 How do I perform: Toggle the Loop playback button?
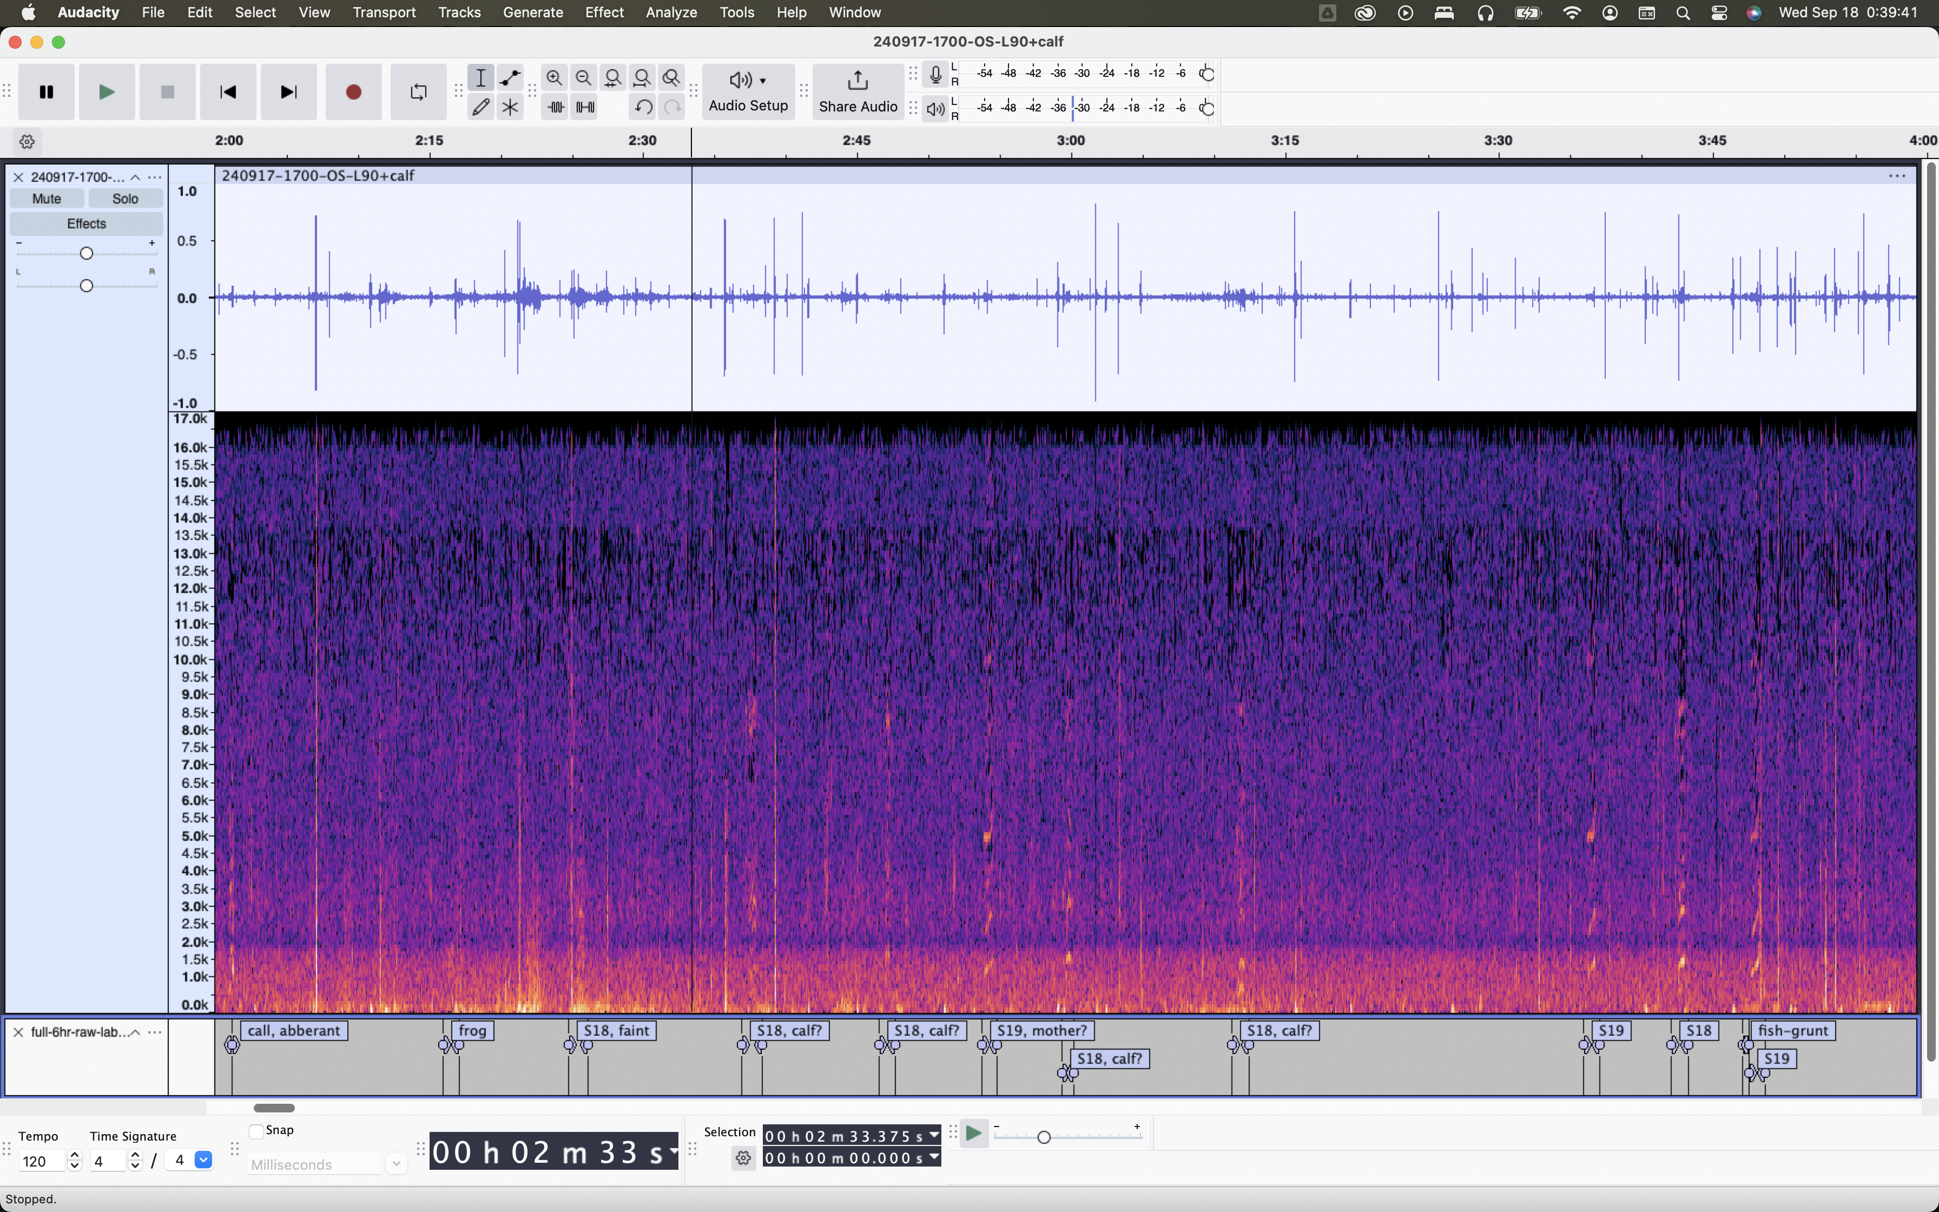pos(418,92)
